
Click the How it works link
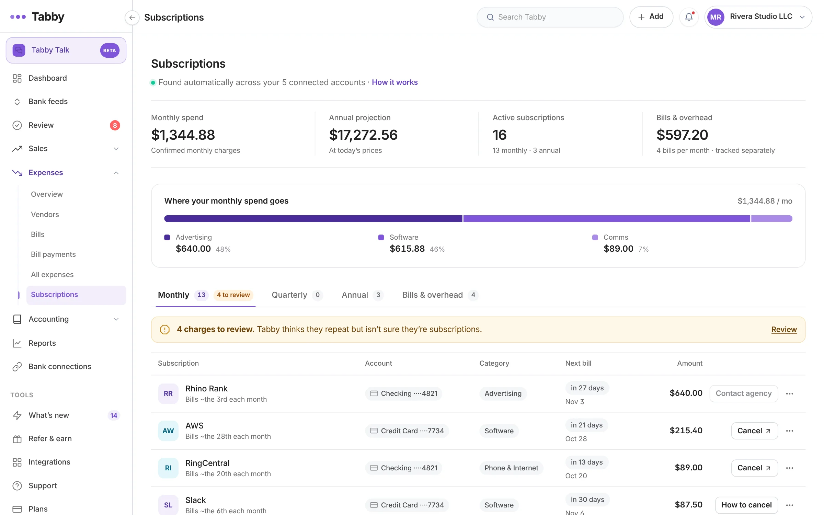[394, 82]
